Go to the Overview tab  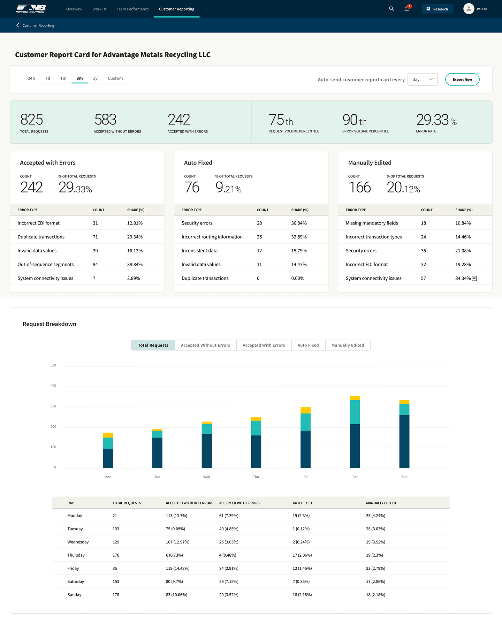(74, 9)
